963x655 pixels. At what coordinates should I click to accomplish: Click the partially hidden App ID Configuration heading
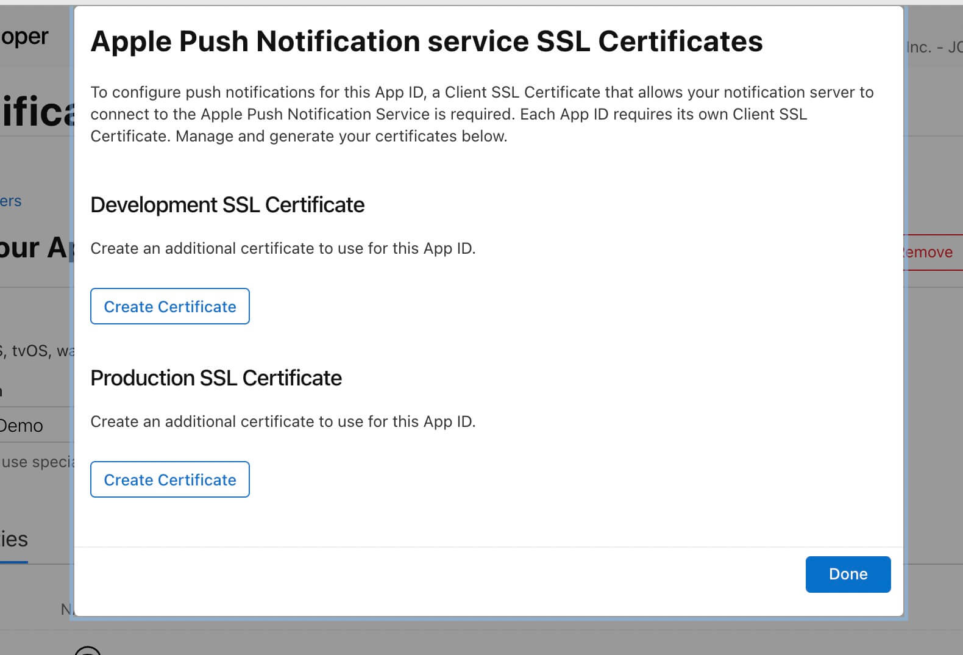pyautogui.click(x=34, y=248)
